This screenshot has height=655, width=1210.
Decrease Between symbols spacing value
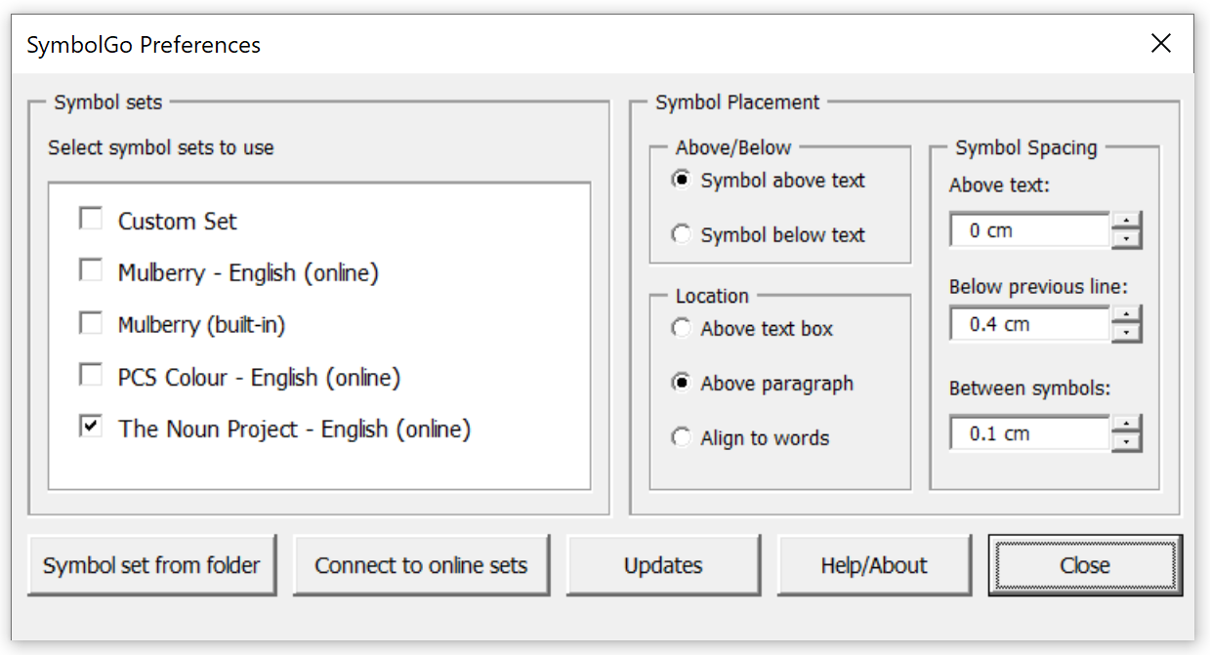point(1127,442)
